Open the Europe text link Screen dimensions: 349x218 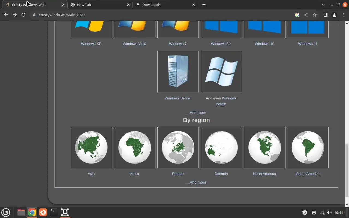click(x=178, y=174)
